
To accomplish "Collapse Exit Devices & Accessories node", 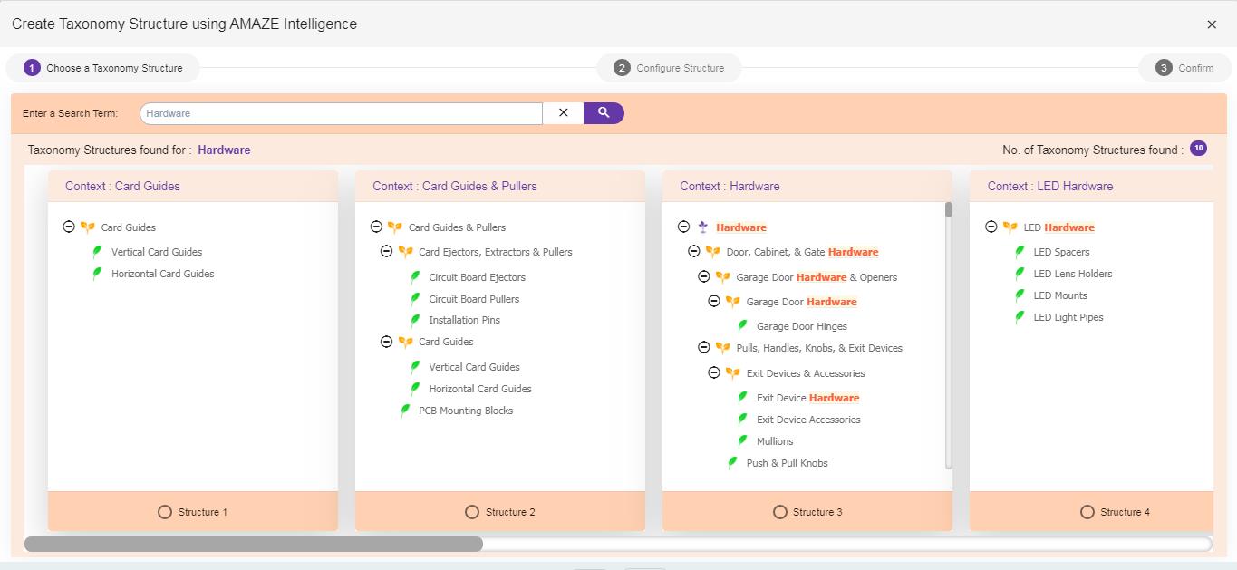I will pos(713,372).
